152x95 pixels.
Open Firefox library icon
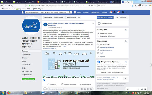click(136, 6)
